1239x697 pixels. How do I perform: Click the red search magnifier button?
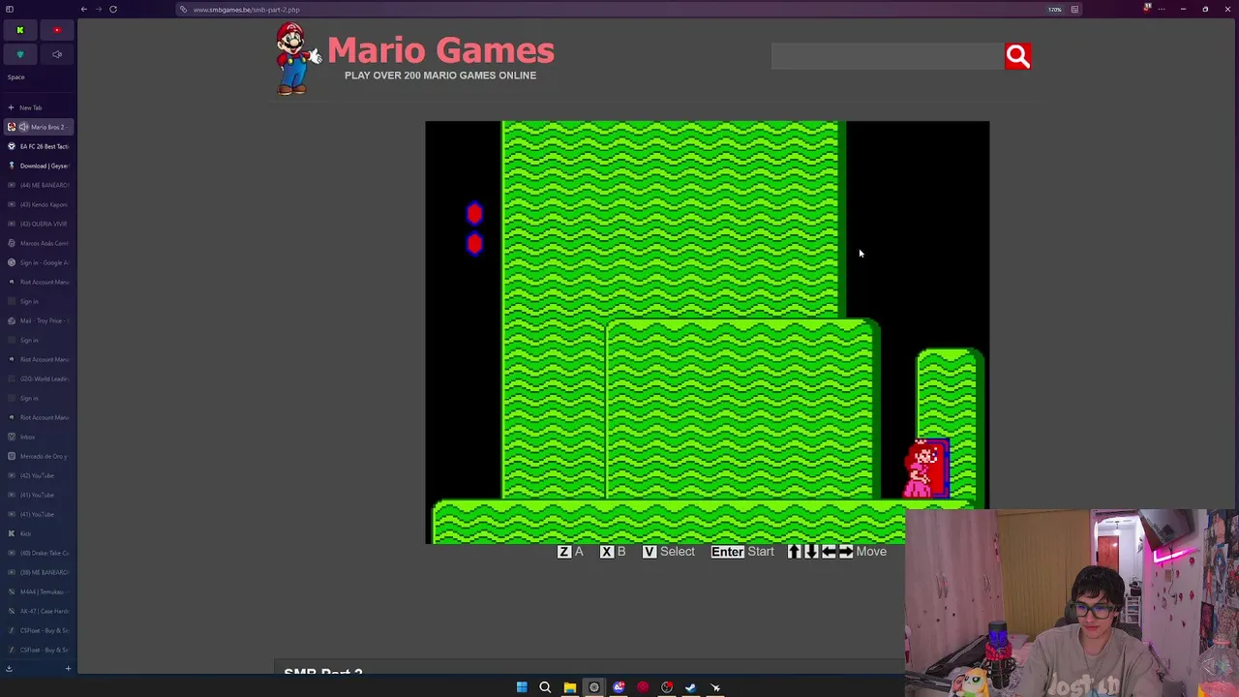[1017, 56]
